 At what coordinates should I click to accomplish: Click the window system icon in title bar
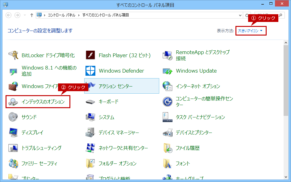(x=6, y=4)
